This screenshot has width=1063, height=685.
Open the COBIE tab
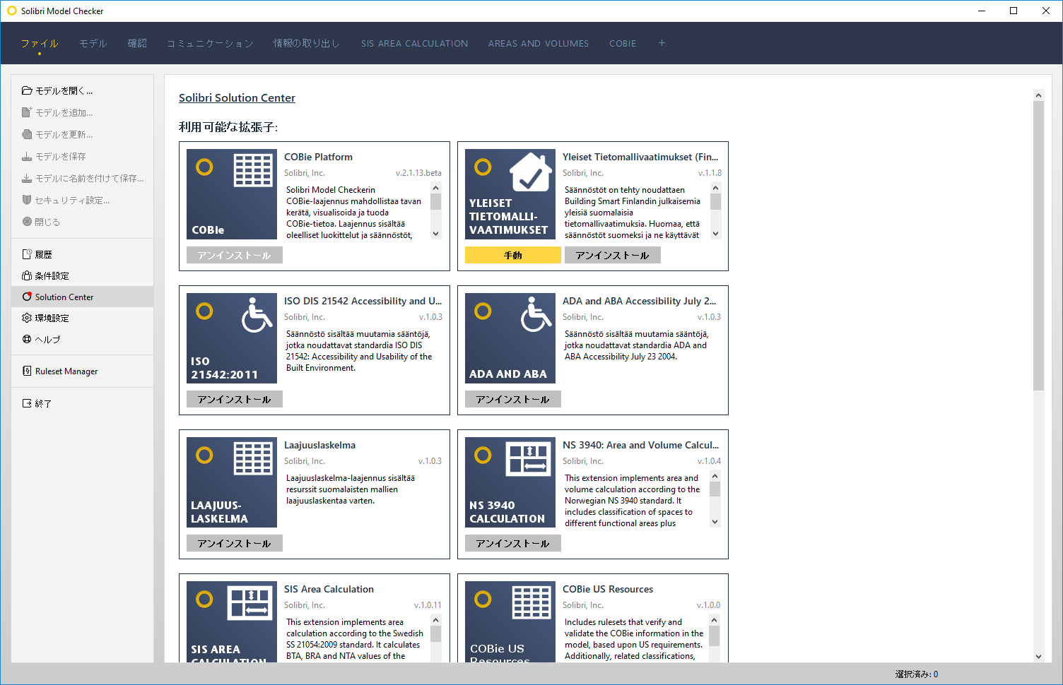[623, 43]
